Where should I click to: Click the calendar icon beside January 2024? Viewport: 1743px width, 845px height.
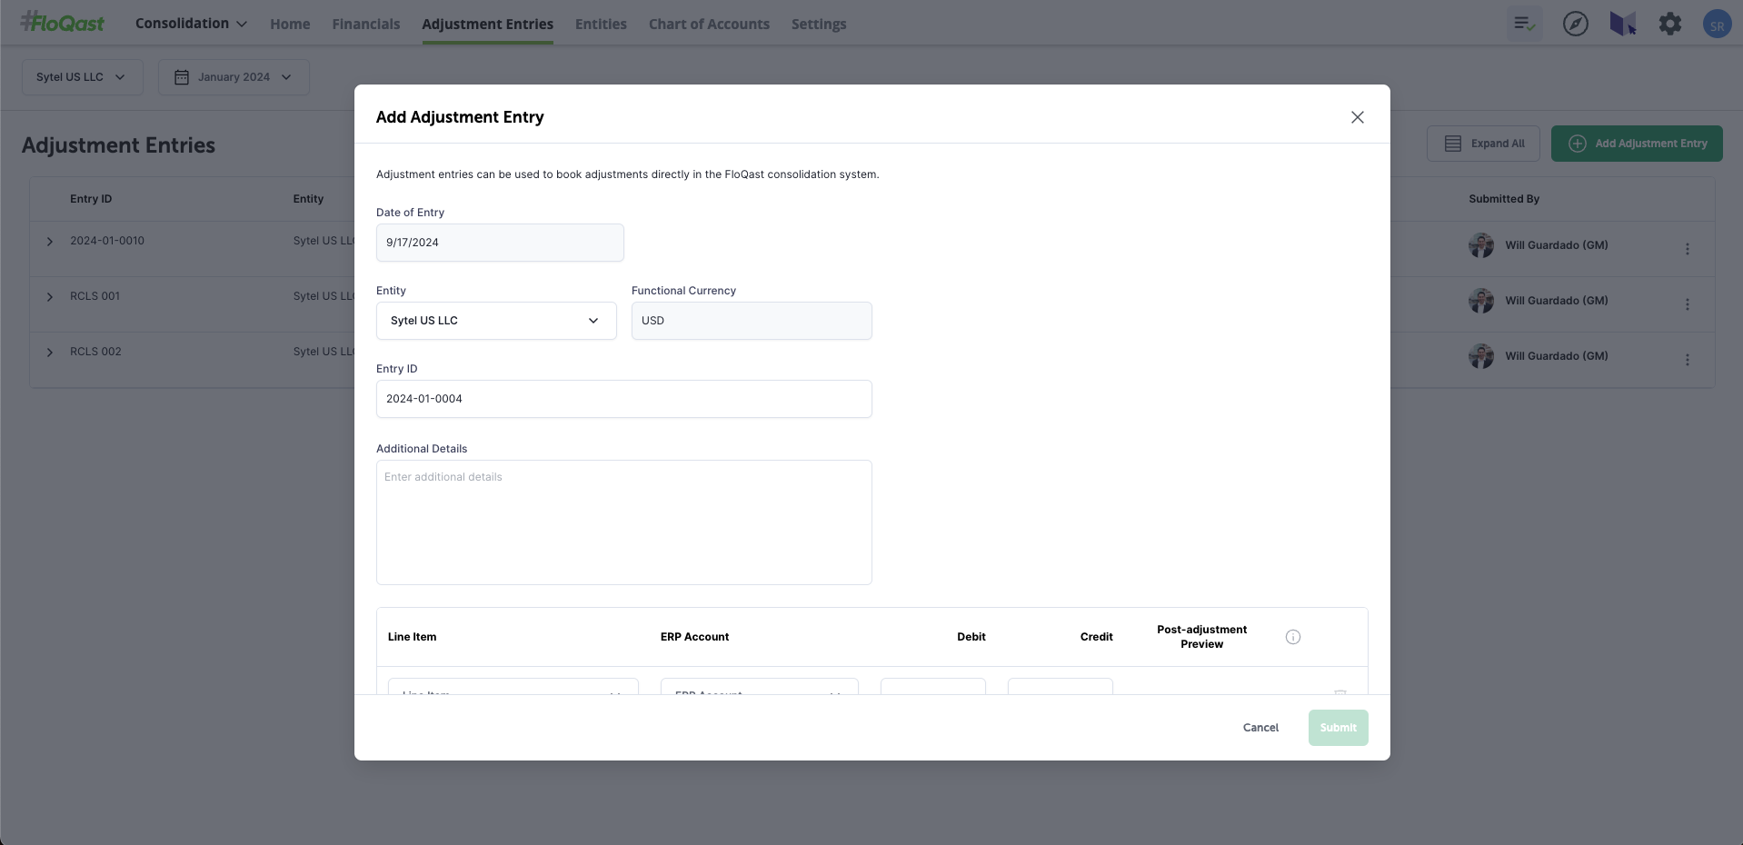182,77
